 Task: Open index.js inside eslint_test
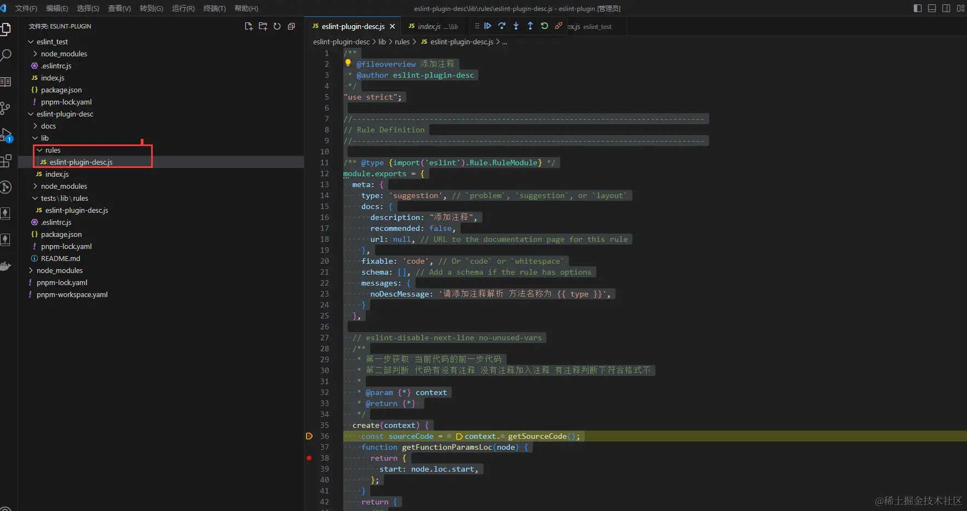pyautogui.click(x=53, y=78)
